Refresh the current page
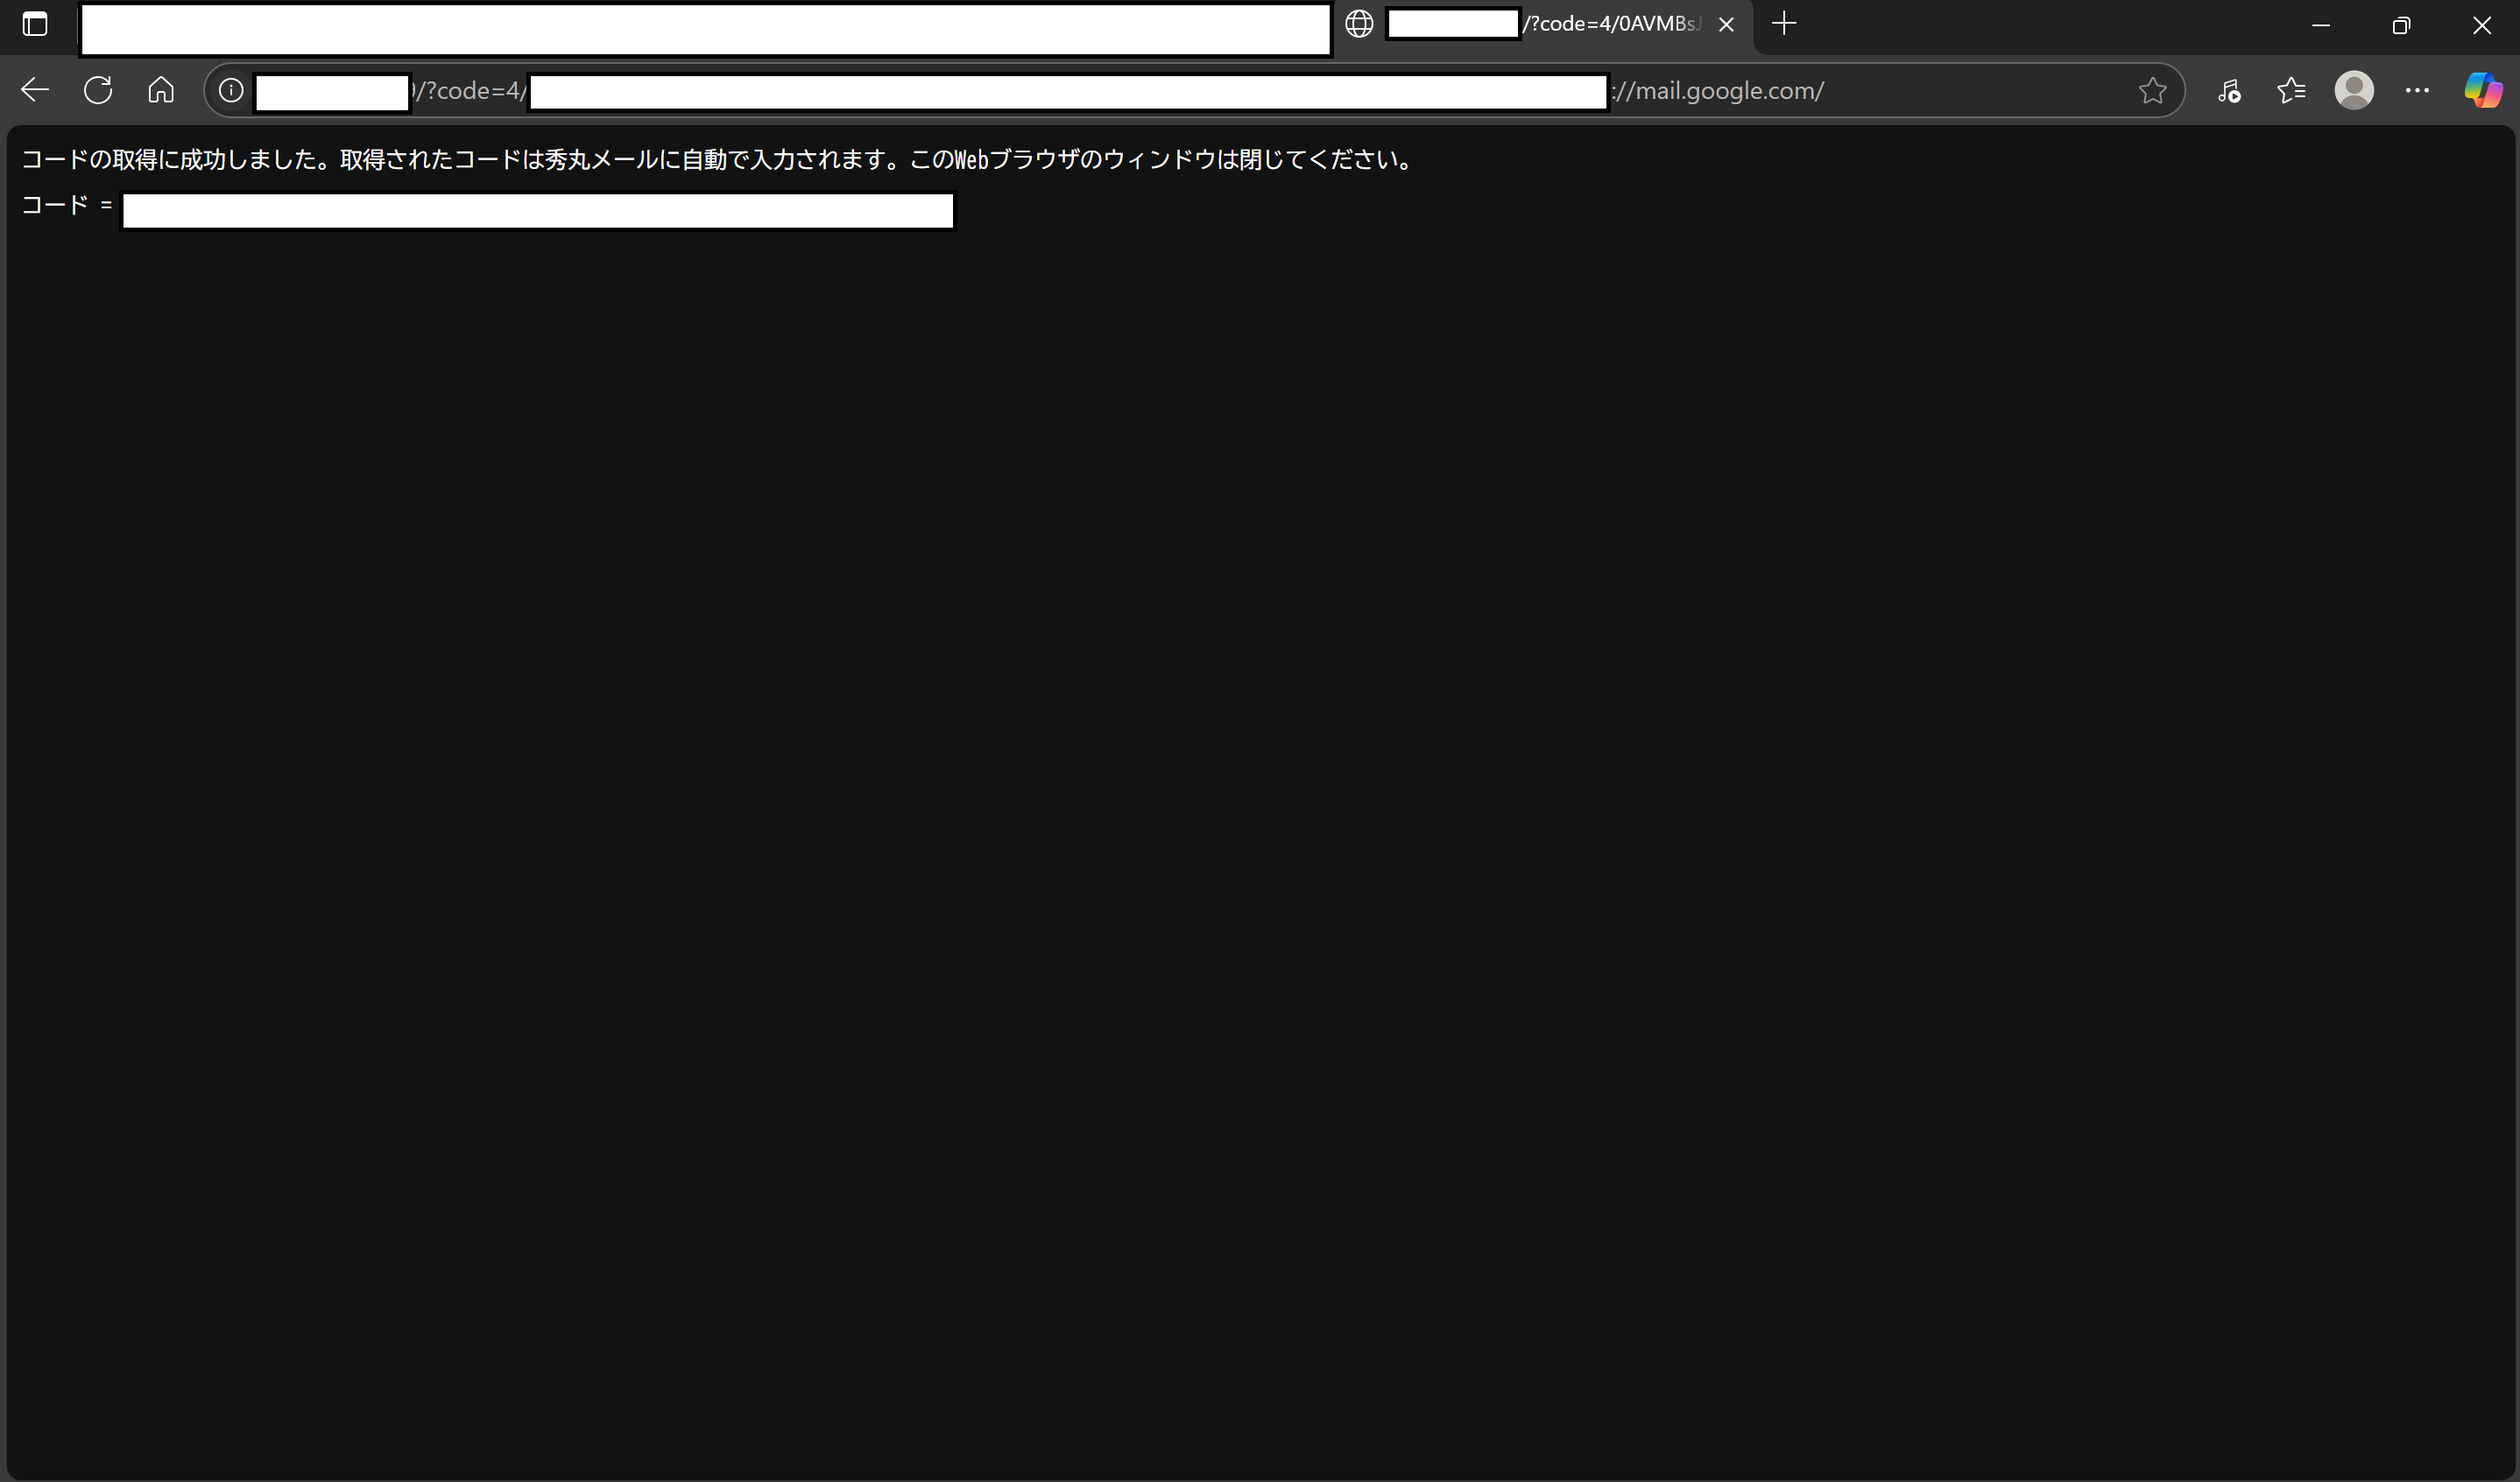 [x=98, y=91]
